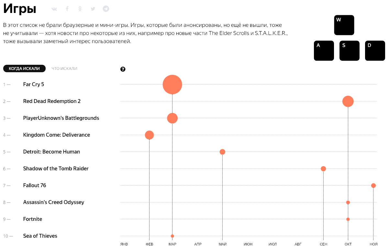Viewport: 389px width, 250px height.
Task: Select the Kingdom Come: Deliverance bubble
Action: click(x=149, y=135)
